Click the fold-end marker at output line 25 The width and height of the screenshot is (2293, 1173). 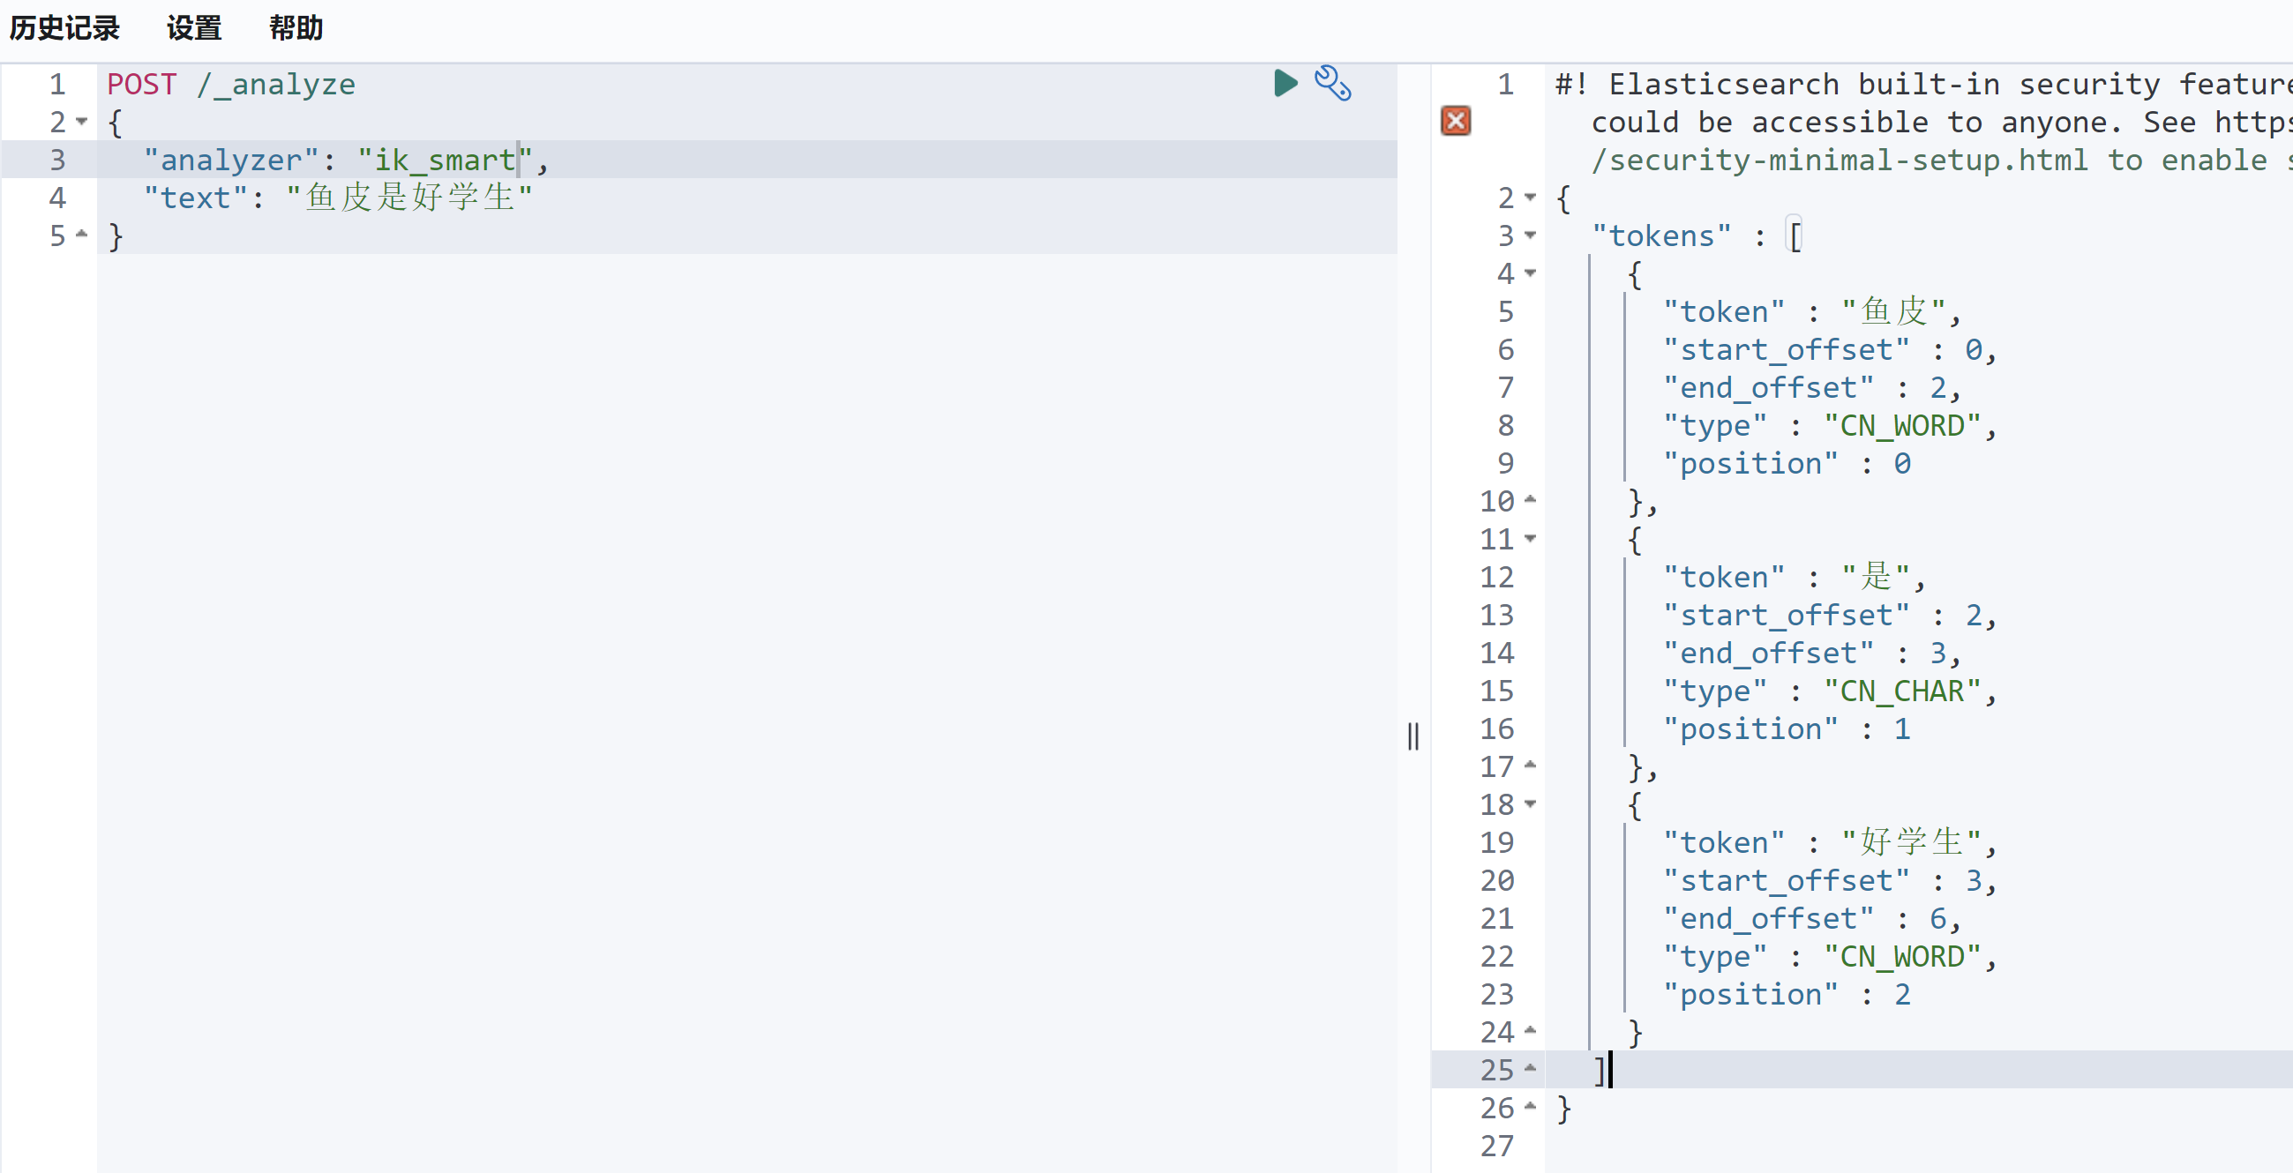click(1530, 1070)
